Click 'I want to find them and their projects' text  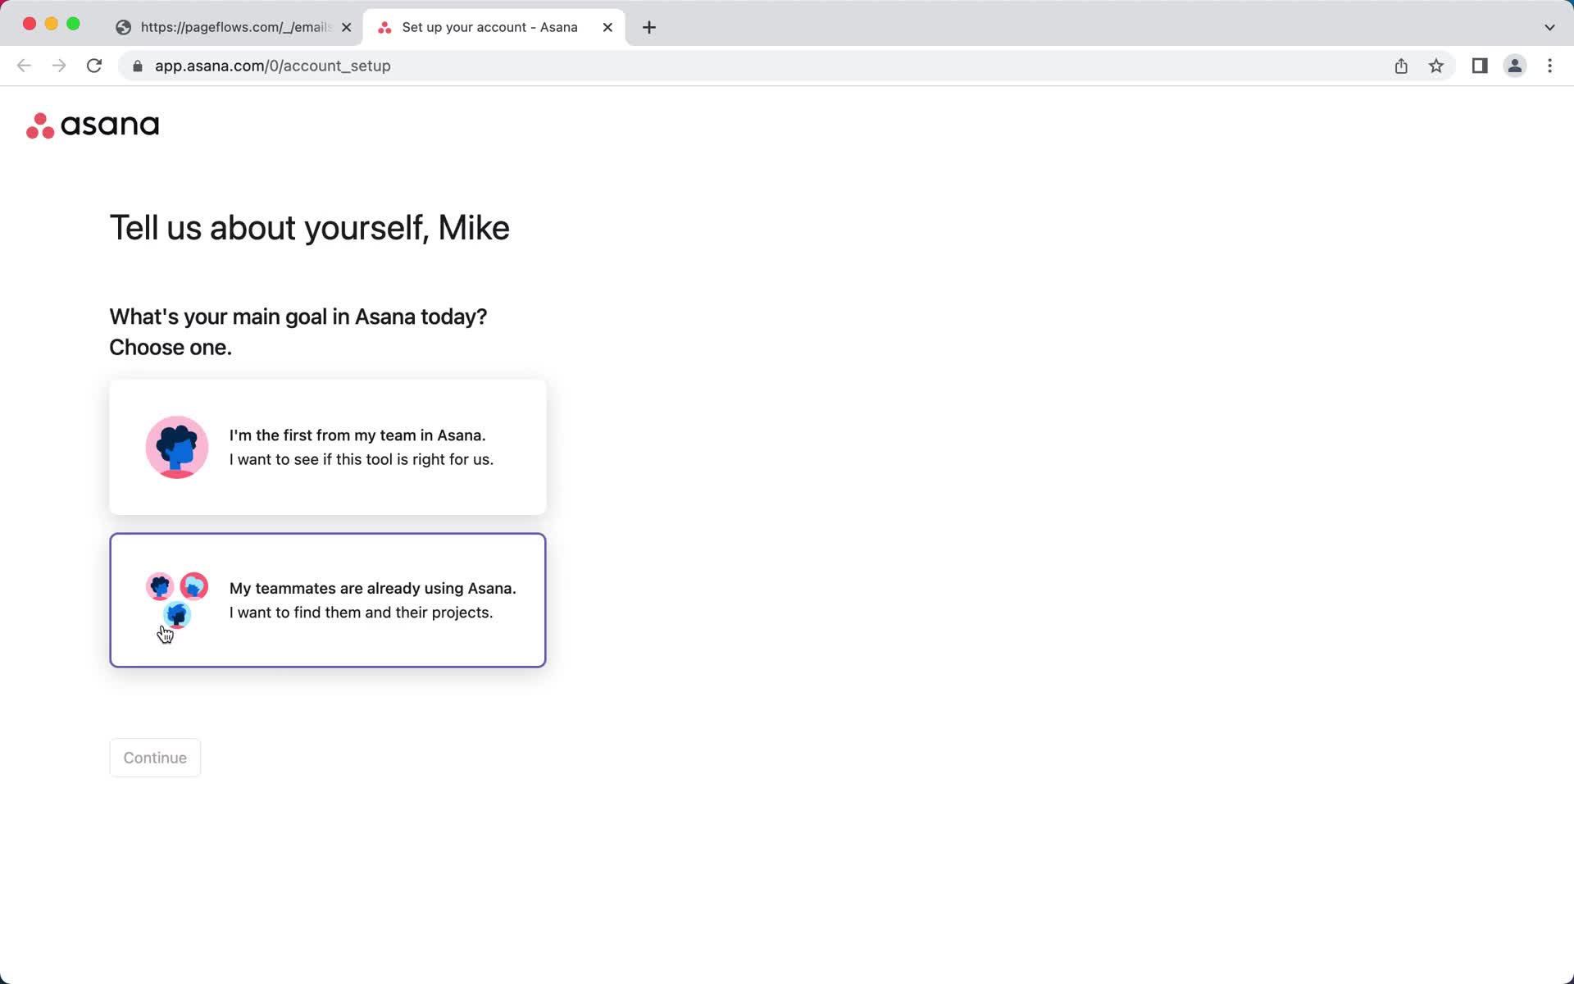coord(362,613)
